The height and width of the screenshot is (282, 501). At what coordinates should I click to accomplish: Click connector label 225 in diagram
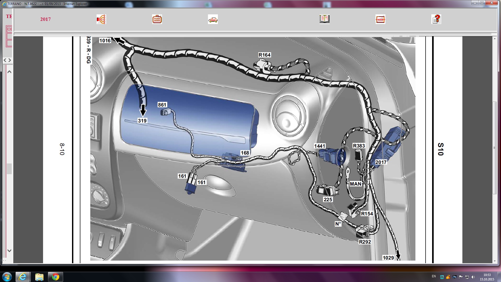[x=328, y=199]
